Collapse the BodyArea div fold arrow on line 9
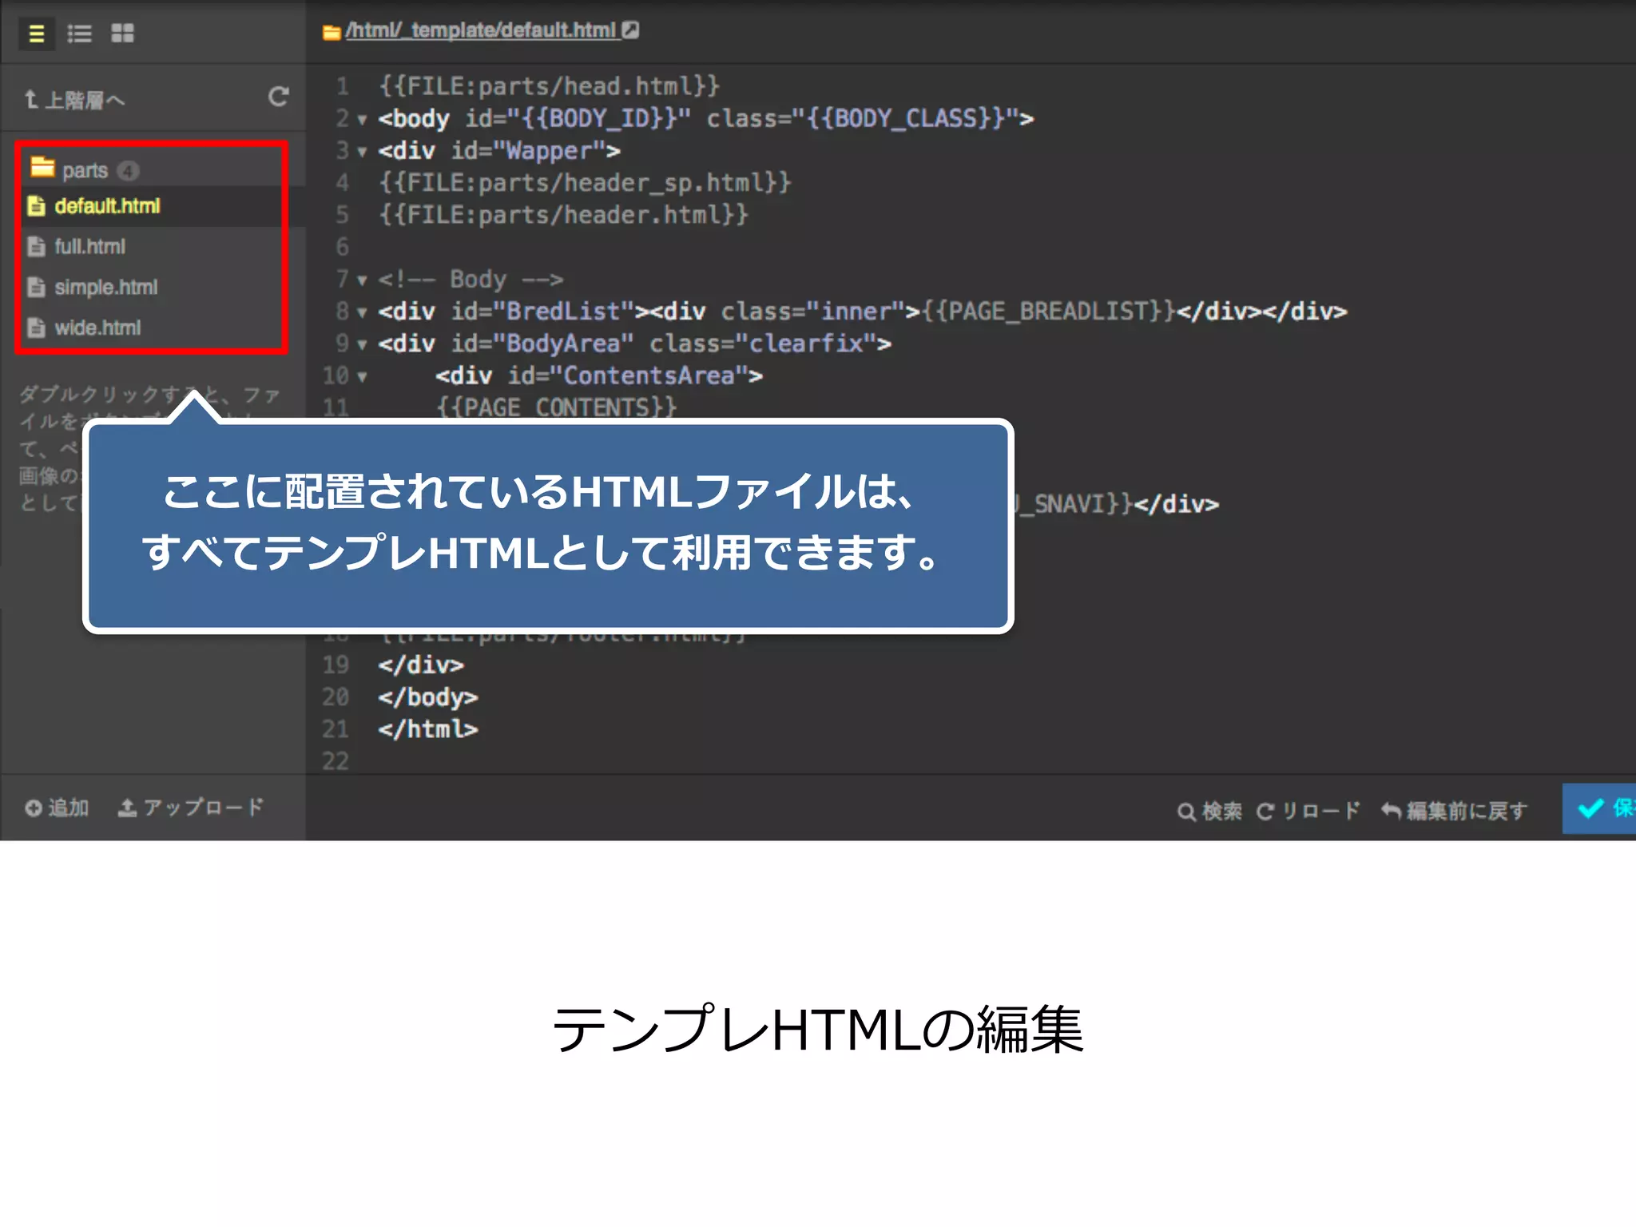 pos(362,345)
